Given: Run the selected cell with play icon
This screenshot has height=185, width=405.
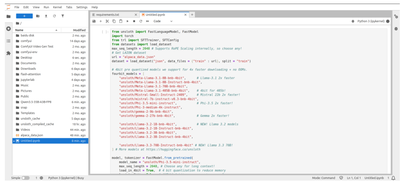Looking at the screenshot, I should coord(127,21).
